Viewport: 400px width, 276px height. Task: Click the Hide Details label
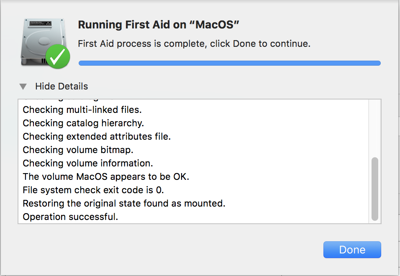pos(62,87)
